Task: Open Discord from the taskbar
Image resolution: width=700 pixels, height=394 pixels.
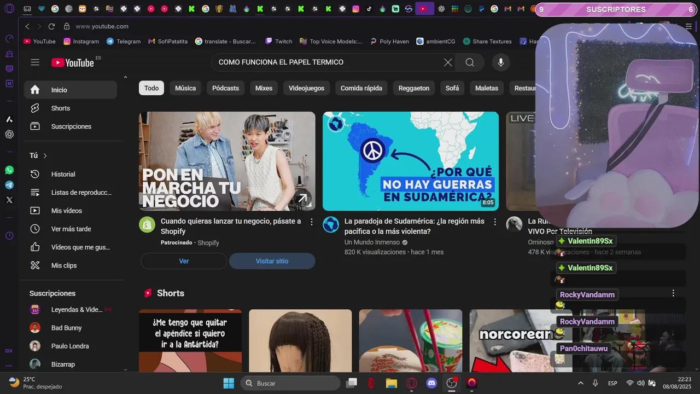Action: [431, 383]
